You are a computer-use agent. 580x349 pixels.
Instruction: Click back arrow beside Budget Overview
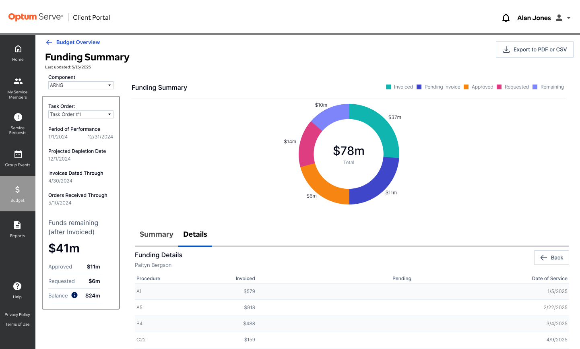[x=49, y=42]
